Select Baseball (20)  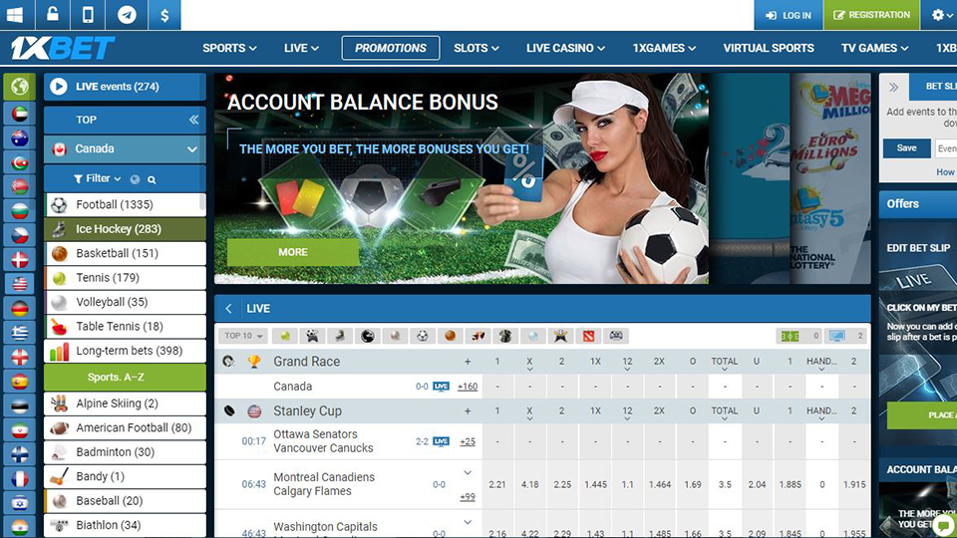pyautogui.click(x=125, y=501)
